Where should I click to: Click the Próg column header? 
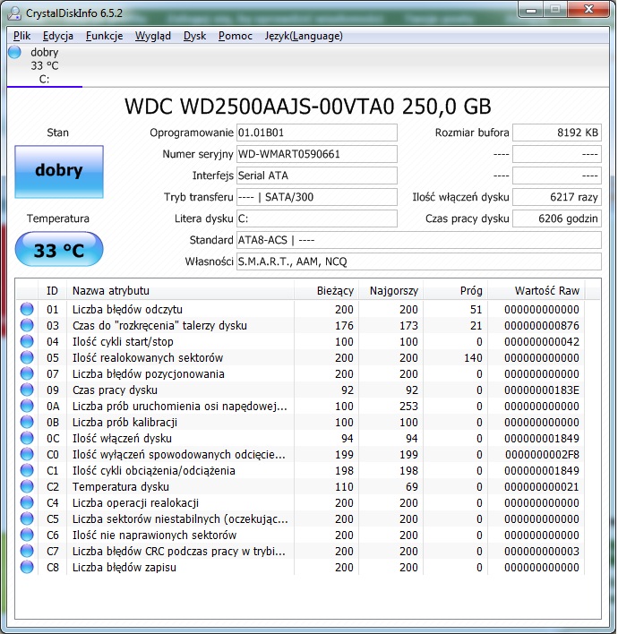pos(455,291)
